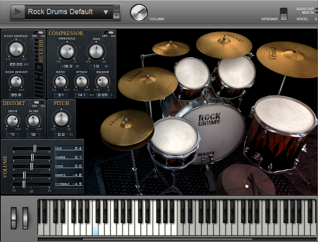Click the compressor Ratio knob
This screenshot has width=318, height=242.
click(61, 82)
